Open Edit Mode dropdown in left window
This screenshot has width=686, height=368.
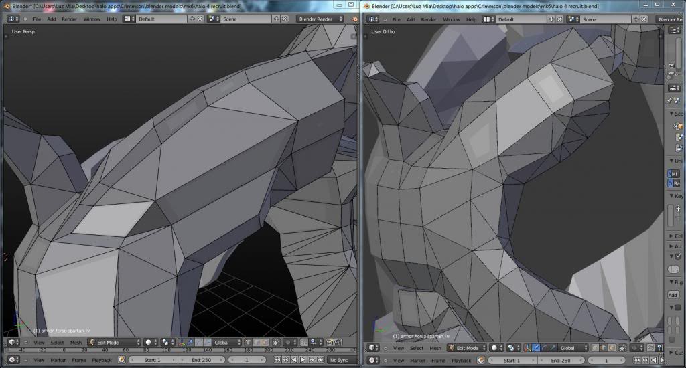[113, 342]
